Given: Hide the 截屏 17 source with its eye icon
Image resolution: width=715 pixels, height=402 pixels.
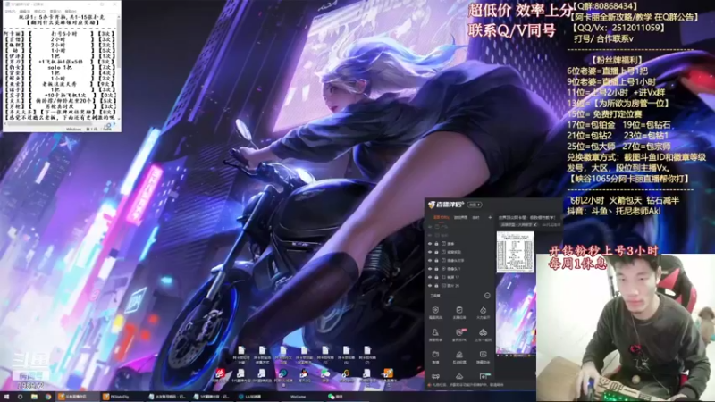Looking at the screenshot, I should [x=430, y=277].
